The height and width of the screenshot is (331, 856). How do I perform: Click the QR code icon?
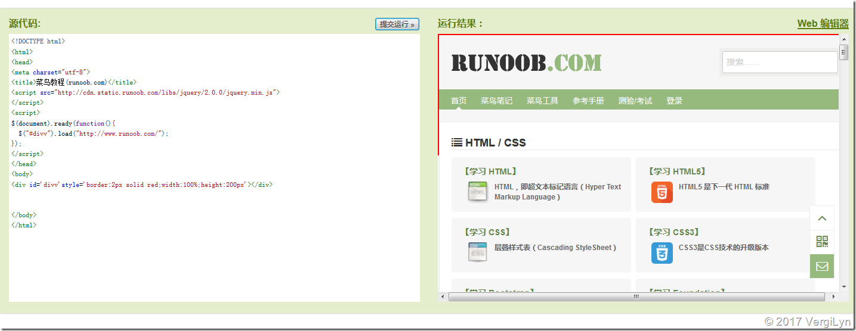822,242
